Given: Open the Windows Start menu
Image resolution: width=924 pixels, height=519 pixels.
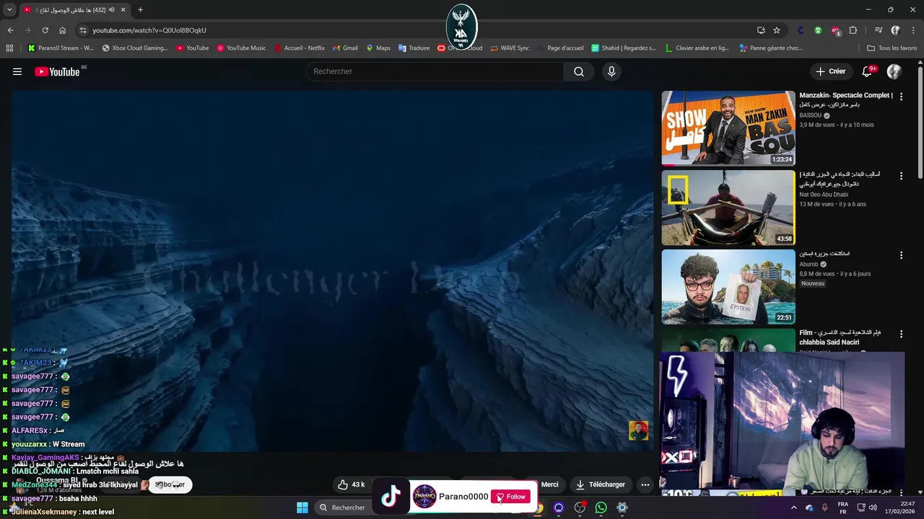Looking at the screenshot, I should coord(302,507).
